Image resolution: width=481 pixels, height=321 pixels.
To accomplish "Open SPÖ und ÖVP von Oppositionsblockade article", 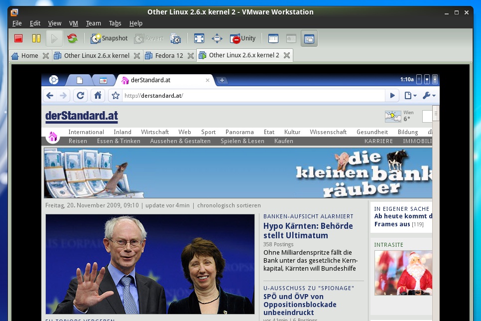I will coord(300,305).
